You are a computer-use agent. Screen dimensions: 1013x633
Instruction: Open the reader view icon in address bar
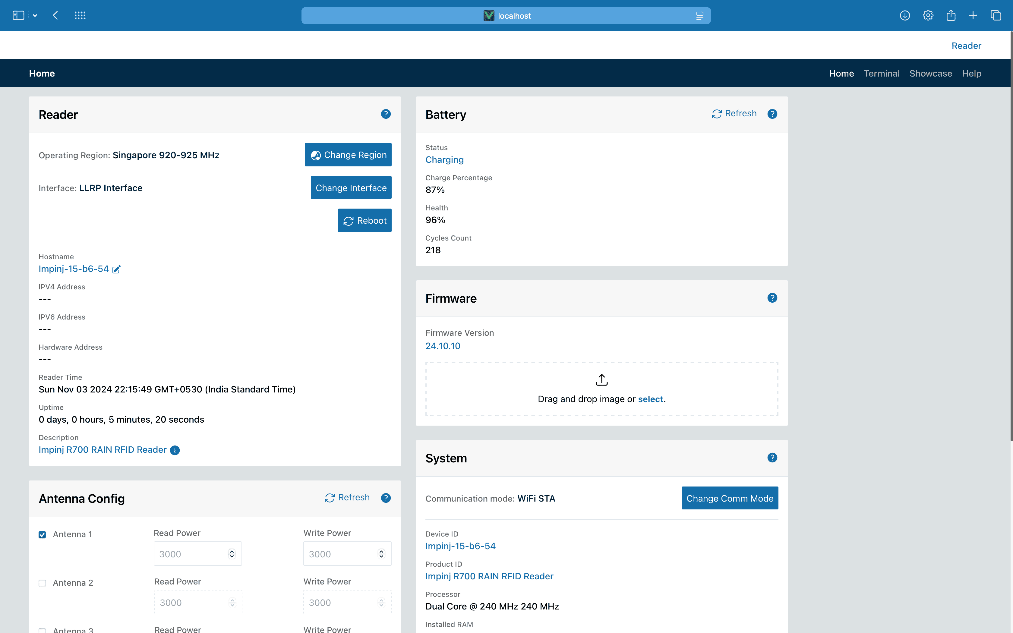[699, 16]
